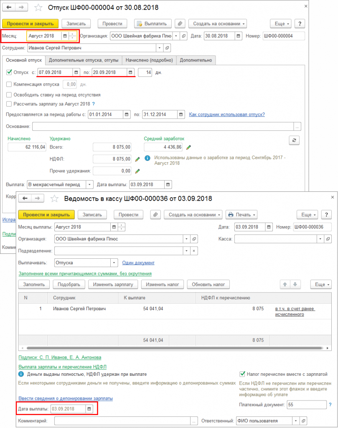
Task: Clear Подразделение field with x icon
Action: (194, 251)
